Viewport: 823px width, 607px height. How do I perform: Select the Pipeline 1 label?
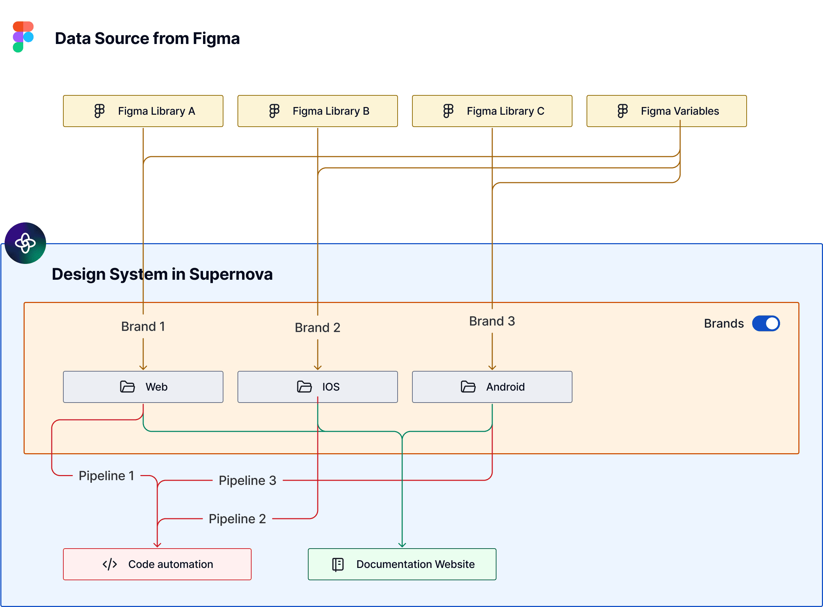106,475
